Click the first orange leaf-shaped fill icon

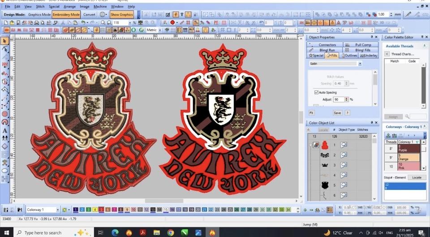pyautogui.click(x=66, y=30)
